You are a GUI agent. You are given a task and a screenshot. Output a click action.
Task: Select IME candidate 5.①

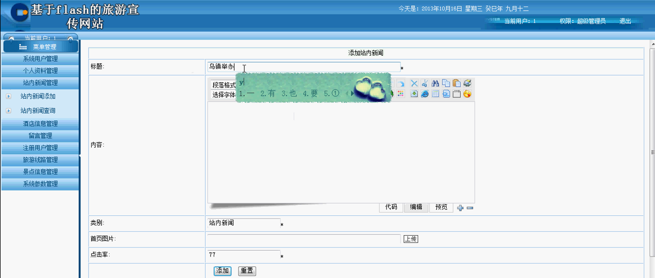(332, 93)
